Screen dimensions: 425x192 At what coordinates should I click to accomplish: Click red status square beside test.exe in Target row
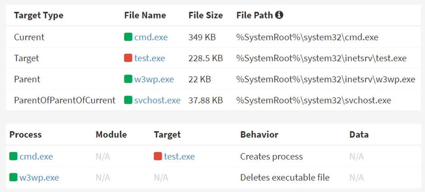click(x=128, y=58)
